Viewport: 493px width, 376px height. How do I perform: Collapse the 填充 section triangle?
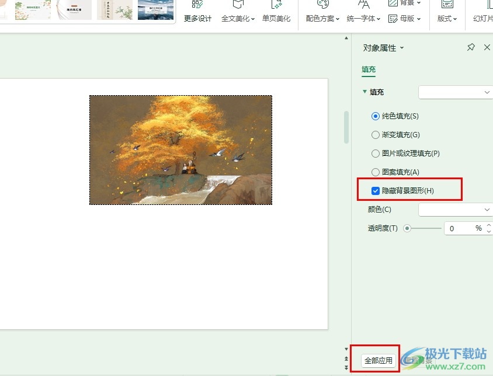(364, 92)
